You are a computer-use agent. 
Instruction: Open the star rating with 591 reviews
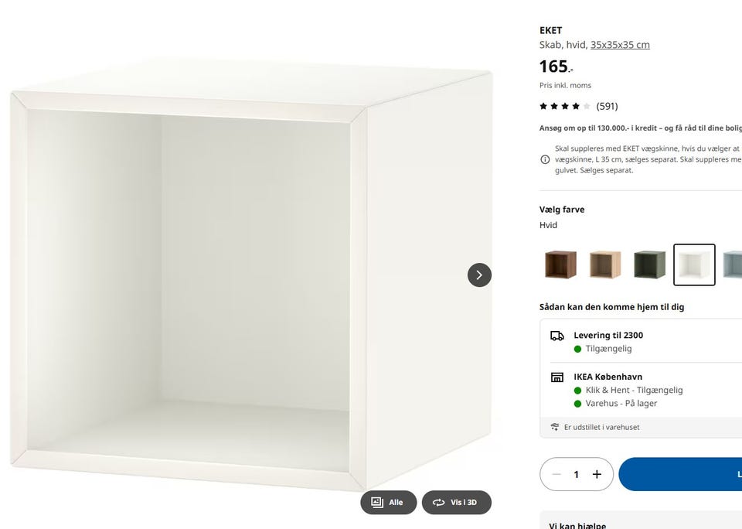[x=579, y=106]
